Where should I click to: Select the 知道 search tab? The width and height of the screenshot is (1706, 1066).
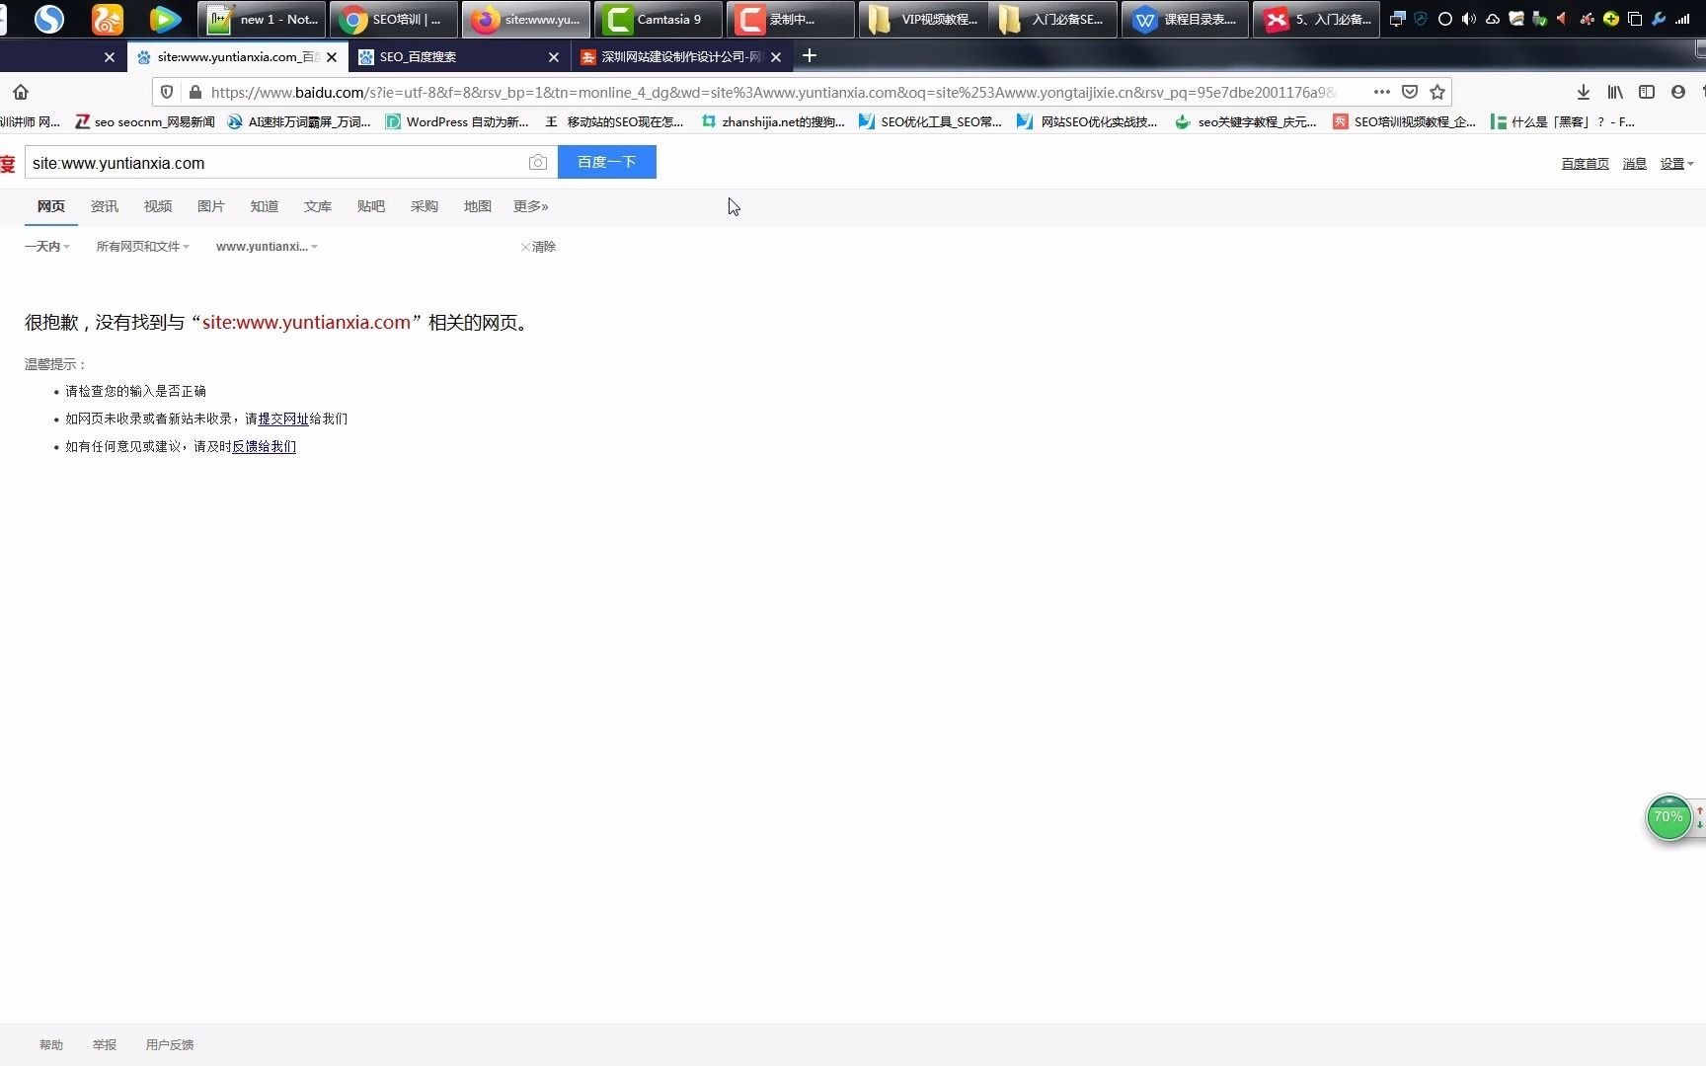(x=265, y=206)
